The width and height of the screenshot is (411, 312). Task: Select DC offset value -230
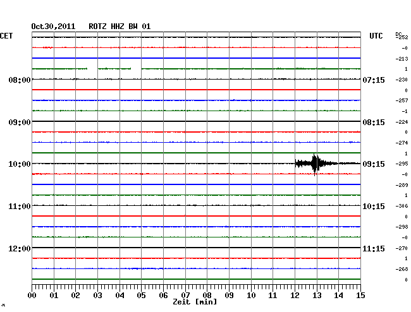(x=402, y=80)
